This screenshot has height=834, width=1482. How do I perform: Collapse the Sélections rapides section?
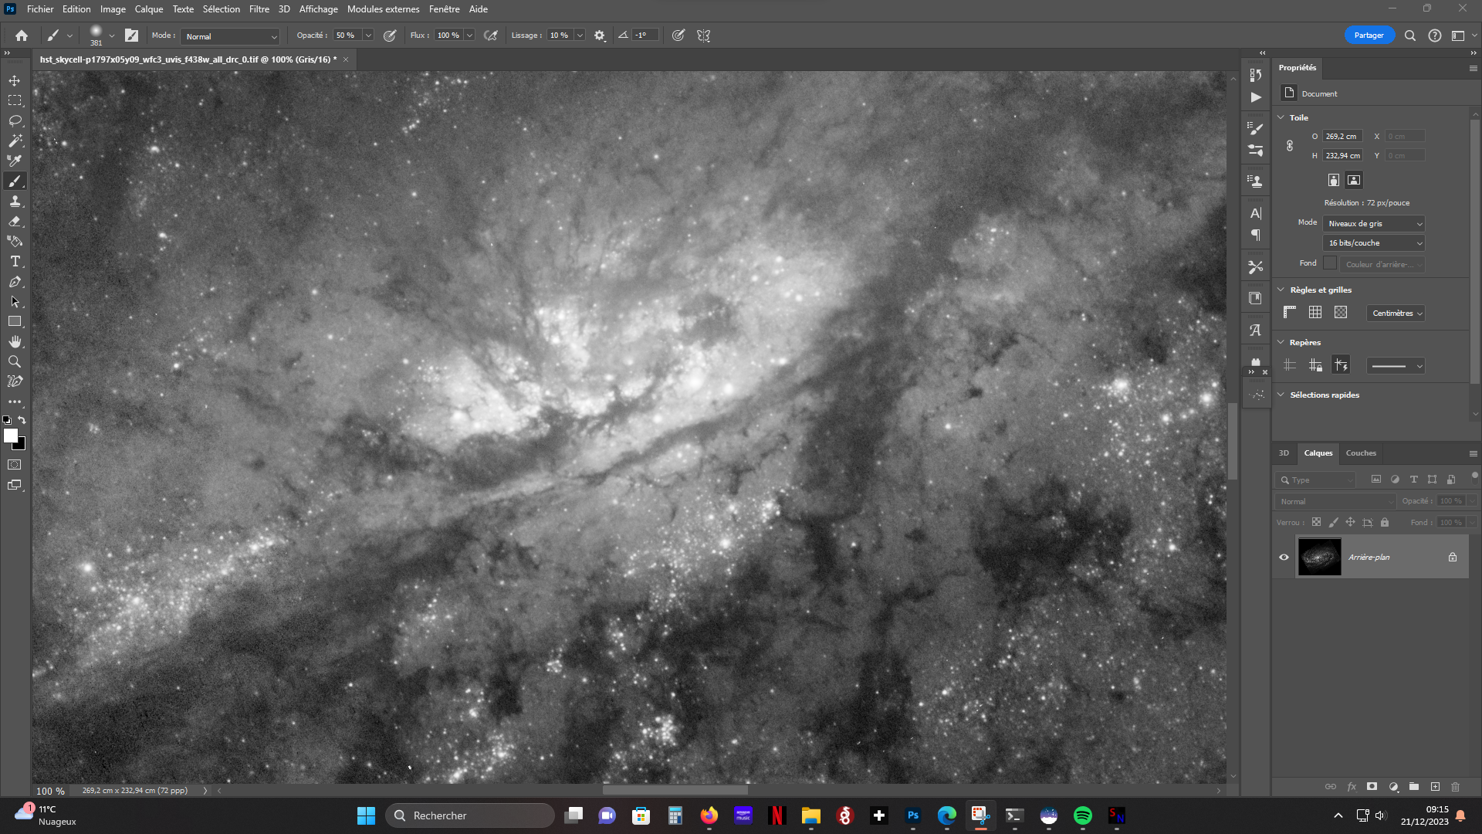pyautogui.click(x=1281, y=395)
